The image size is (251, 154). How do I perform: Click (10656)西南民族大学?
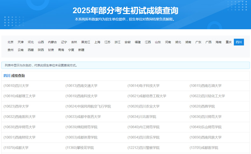pyautogui.click(x=206, y=137)
